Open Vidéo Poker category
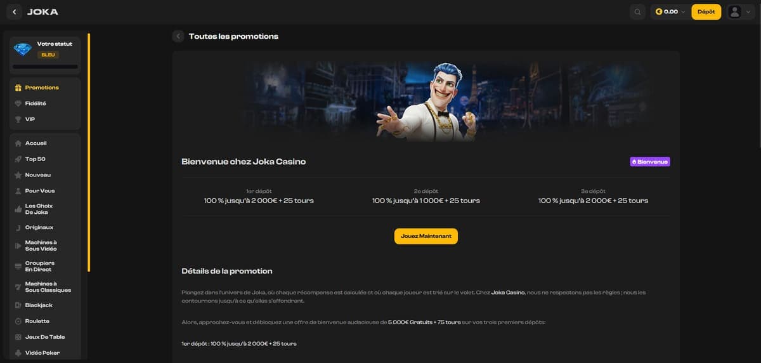This screenshot has height=363, width=761. [42, 353]
